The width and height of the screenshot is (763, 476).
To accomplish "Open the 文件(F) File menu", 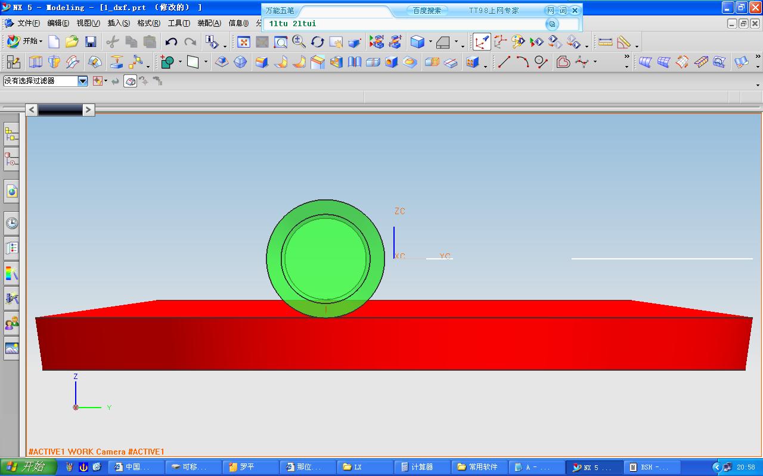I will point(29,23).
